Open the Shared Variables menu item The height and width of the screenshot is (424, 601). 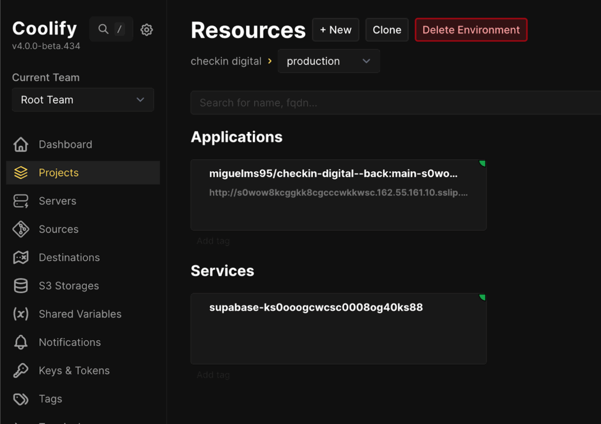point(80,314)
